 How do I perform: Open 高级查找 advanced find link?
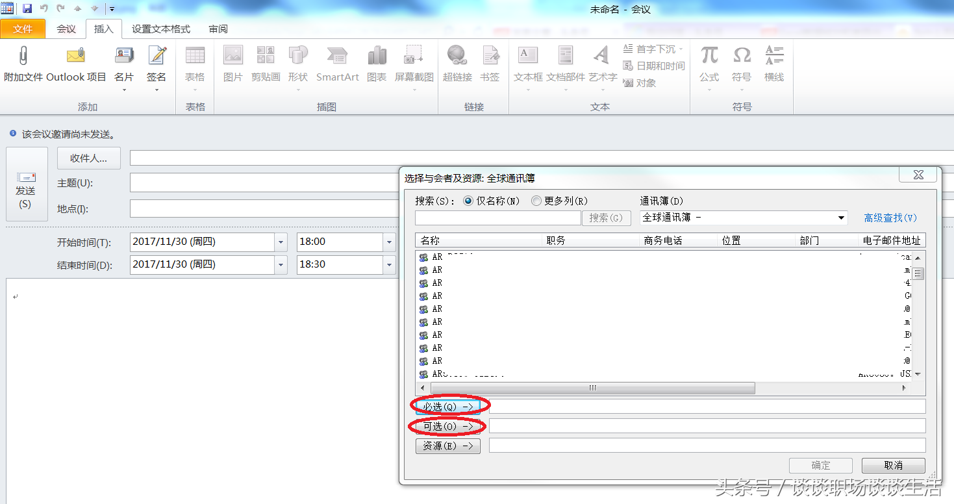coord(890,218)
